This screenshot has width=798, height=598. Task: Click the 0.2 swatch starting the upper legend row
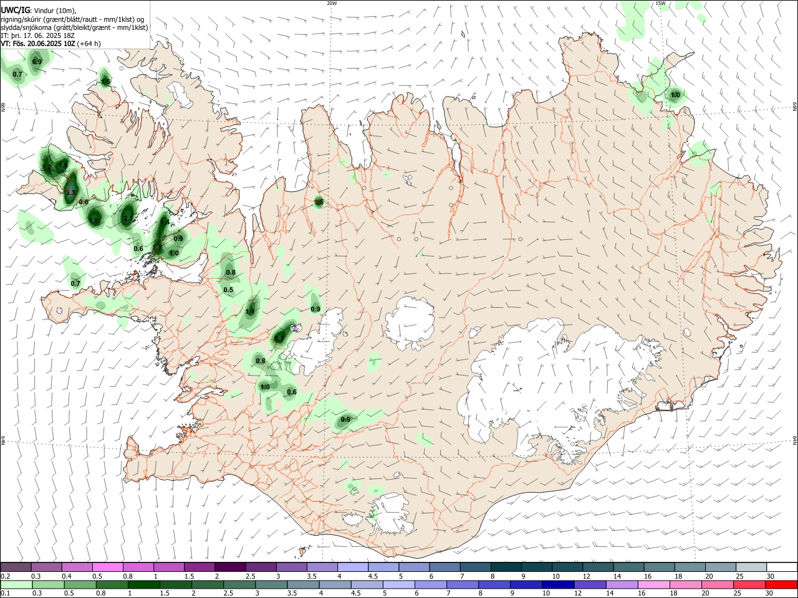(x=16, y=567)
